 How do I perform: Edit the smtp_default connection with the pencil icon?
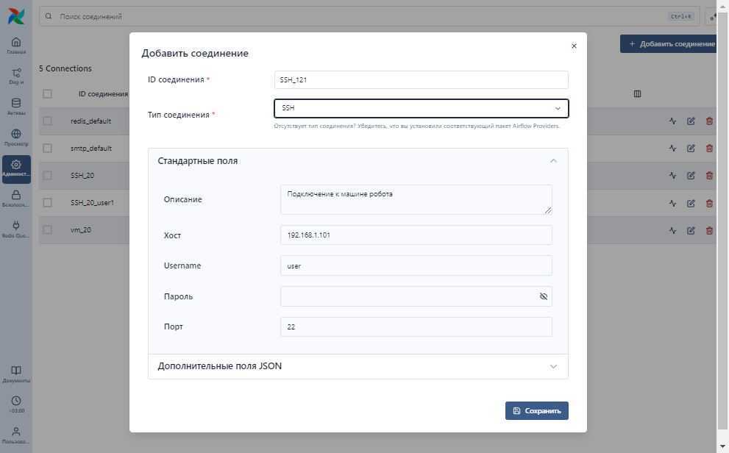[691, 149]
